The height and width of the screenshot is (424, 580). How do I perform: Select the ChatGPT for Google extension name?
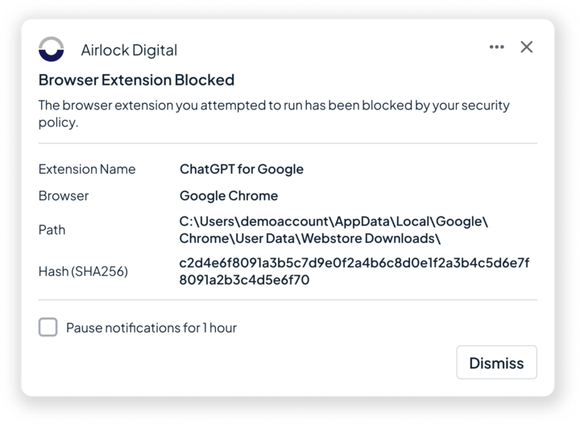pos(242,169)
